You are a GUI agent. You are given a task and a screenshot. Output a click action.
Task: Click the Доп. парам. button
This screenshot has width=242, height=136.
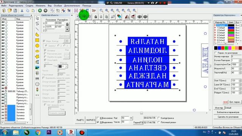[x=235, y=102]
